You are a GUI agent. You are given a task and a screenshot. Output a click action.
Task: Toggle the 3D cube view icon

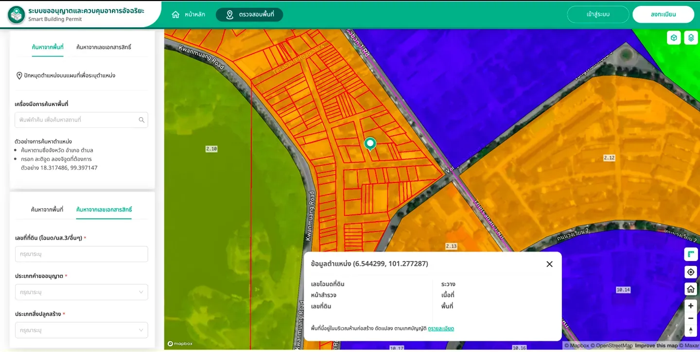point(674,37)
